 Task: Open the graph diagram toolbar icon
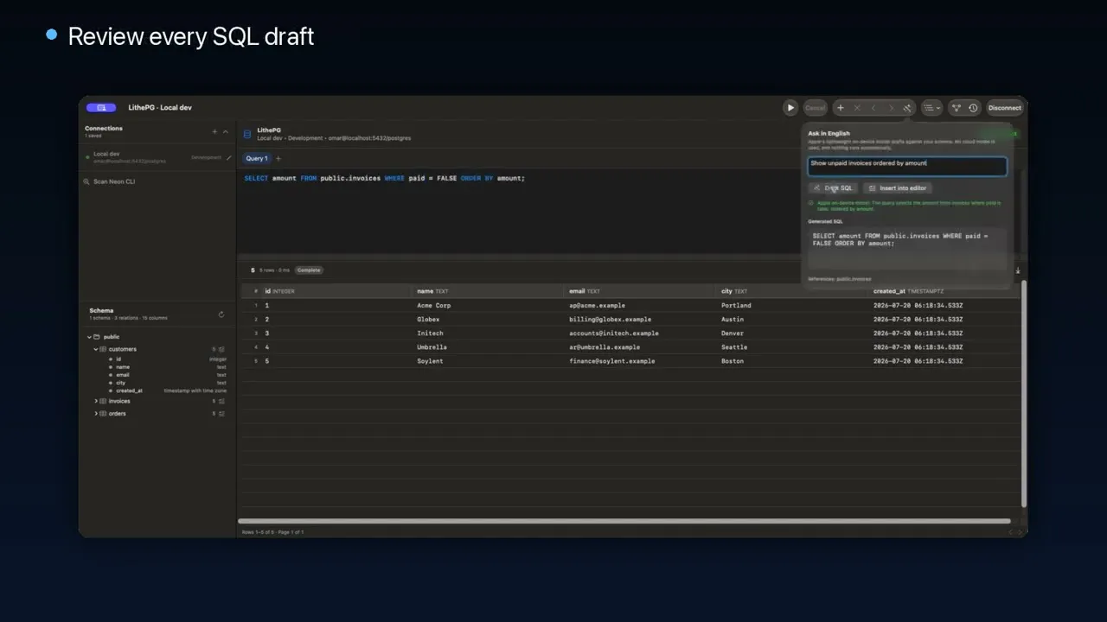click(x=957, y=108)
